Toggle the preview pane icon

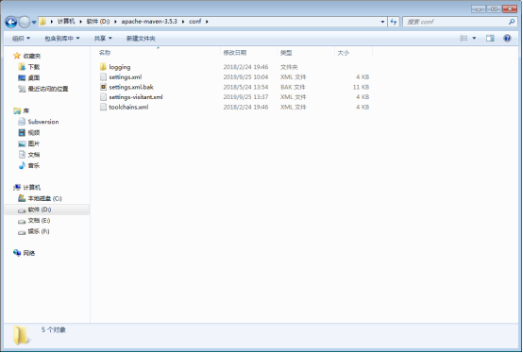click(x=490, y=39)
